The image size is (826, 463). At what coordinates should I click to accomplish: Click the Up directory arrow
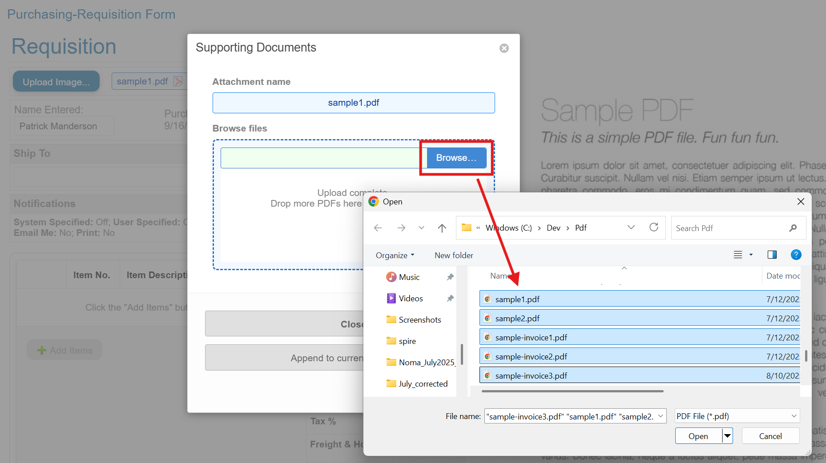pos(442,228)
